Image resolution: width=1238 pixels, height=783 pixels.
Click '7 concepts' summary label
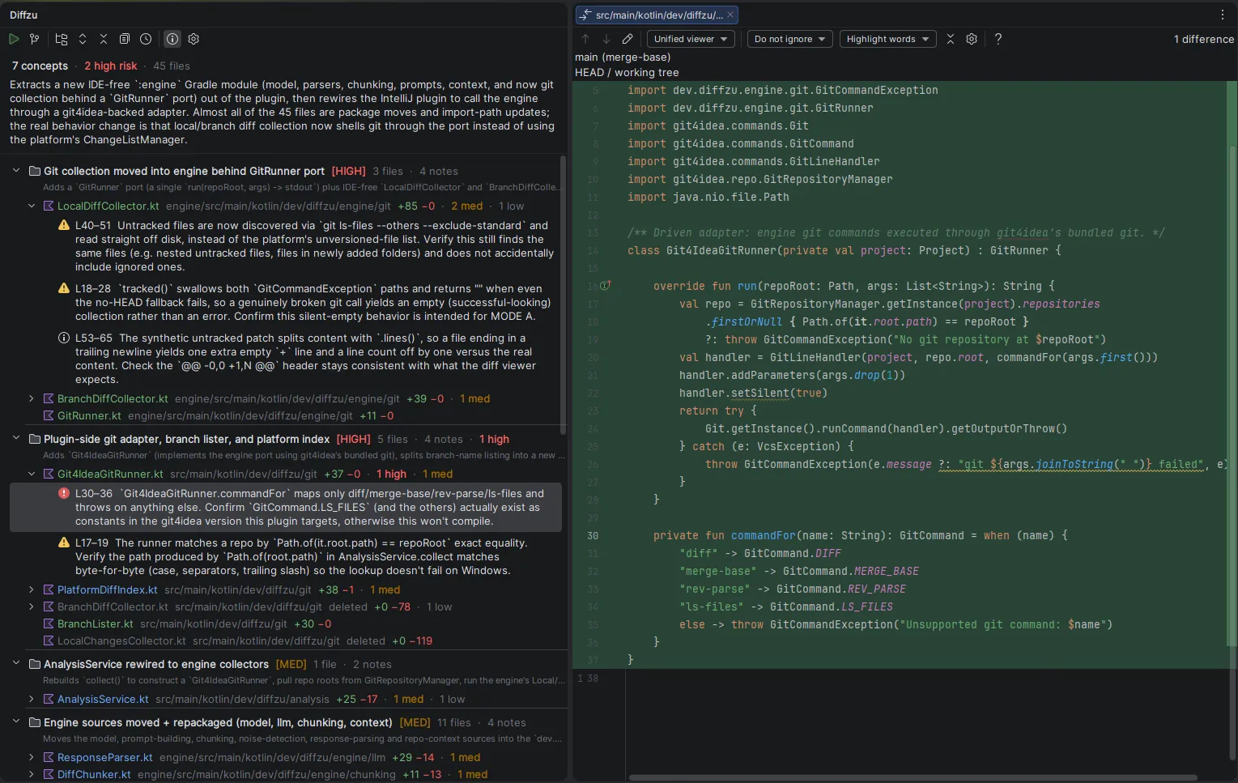pyautogui.click(x=40, y=66)
